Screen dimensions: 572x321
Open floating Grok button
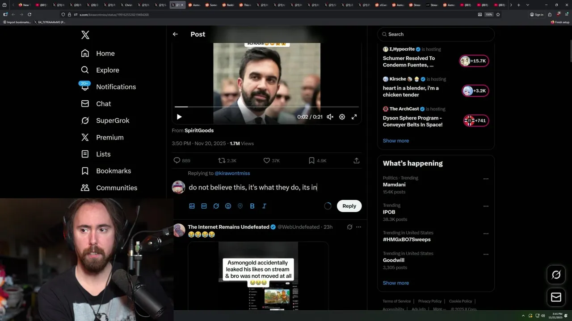(556, 275)
